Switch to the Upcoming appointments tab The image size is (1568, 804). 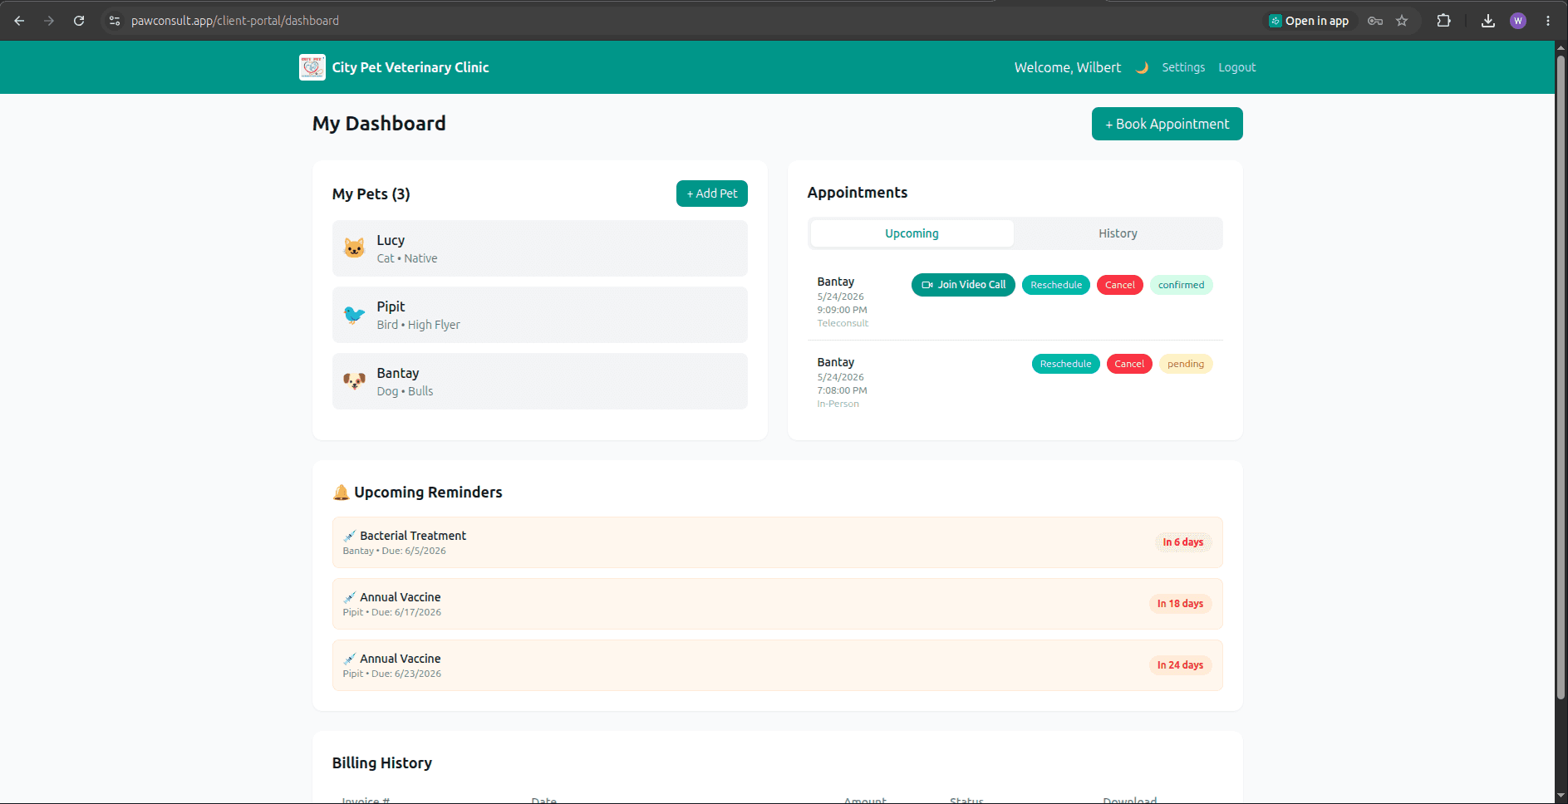tap(912, 233)
